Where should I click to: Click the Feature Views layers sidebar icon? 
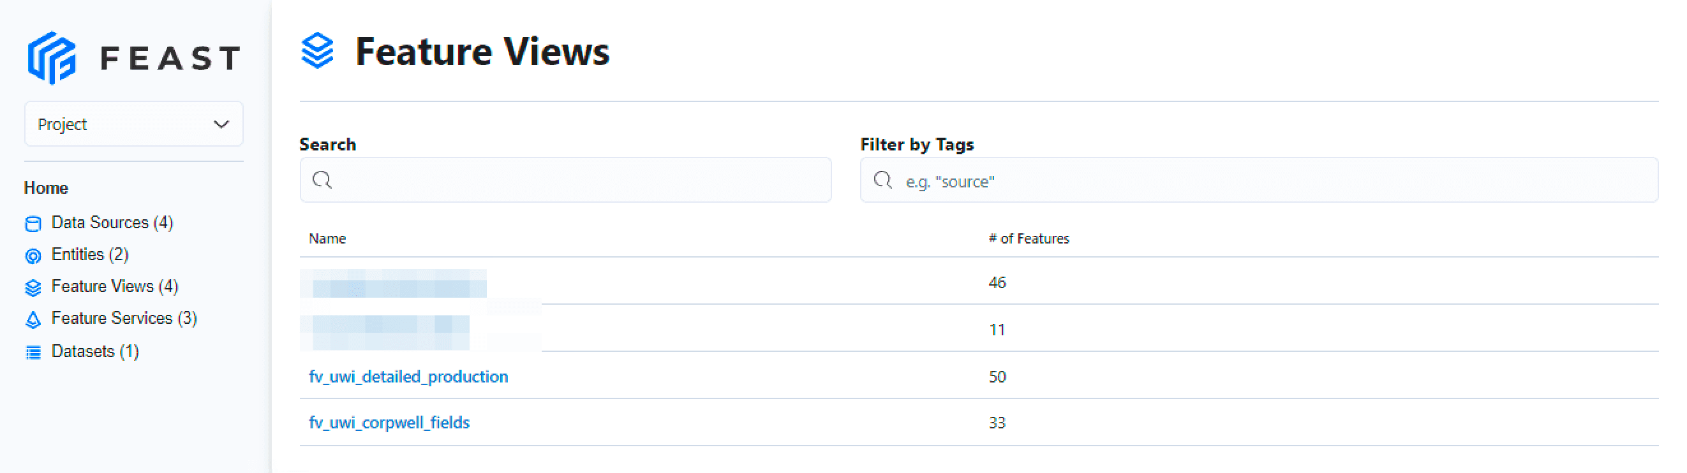pos(33,288)
